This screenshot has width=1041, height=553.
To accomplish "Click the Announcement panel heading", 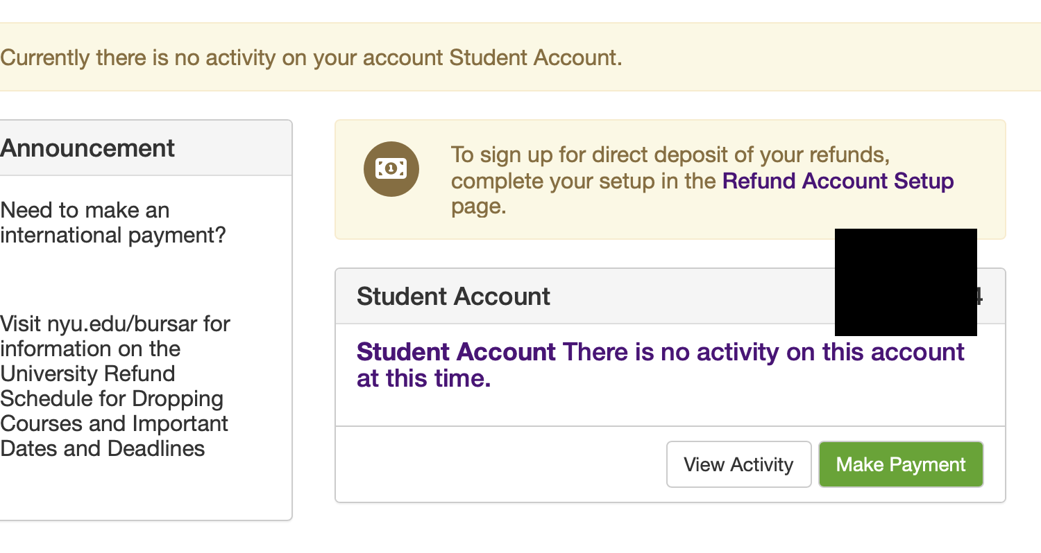I will click(x=88, y=148).
